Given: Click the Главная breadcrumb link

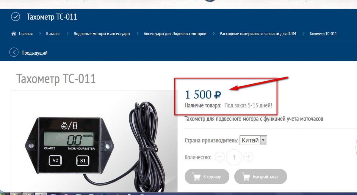Looking at the screenshot, I should click(x=26, y=34).
